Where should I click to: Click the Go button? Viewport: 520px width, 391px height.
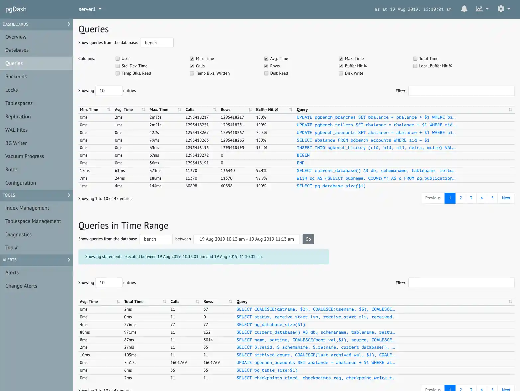point(308,239)
